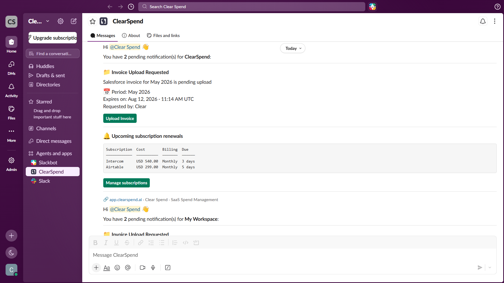Toggle underline formatting
The image size is (504, 283).
pyautogui.click(x=116, y=243)
